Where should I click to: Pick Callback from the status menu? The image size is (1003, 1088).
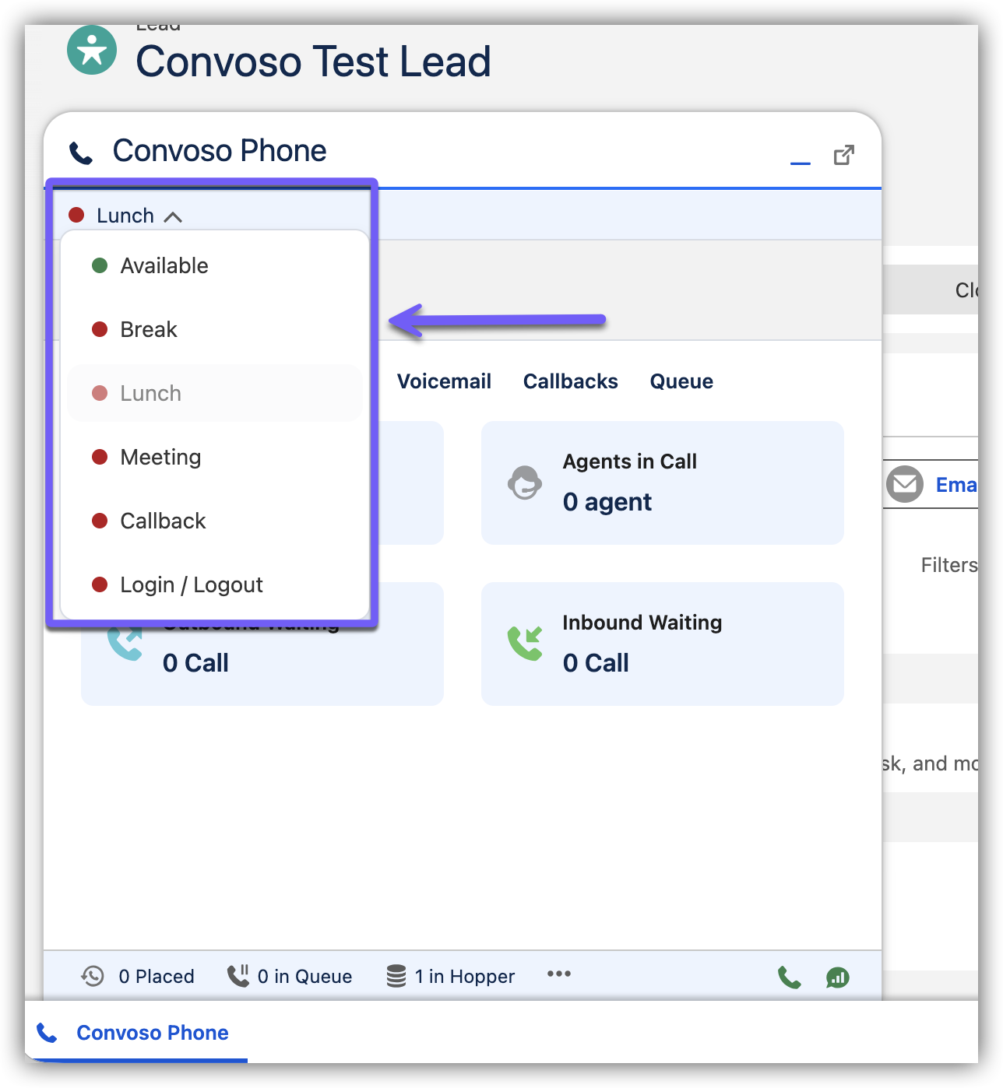(163, 521)
